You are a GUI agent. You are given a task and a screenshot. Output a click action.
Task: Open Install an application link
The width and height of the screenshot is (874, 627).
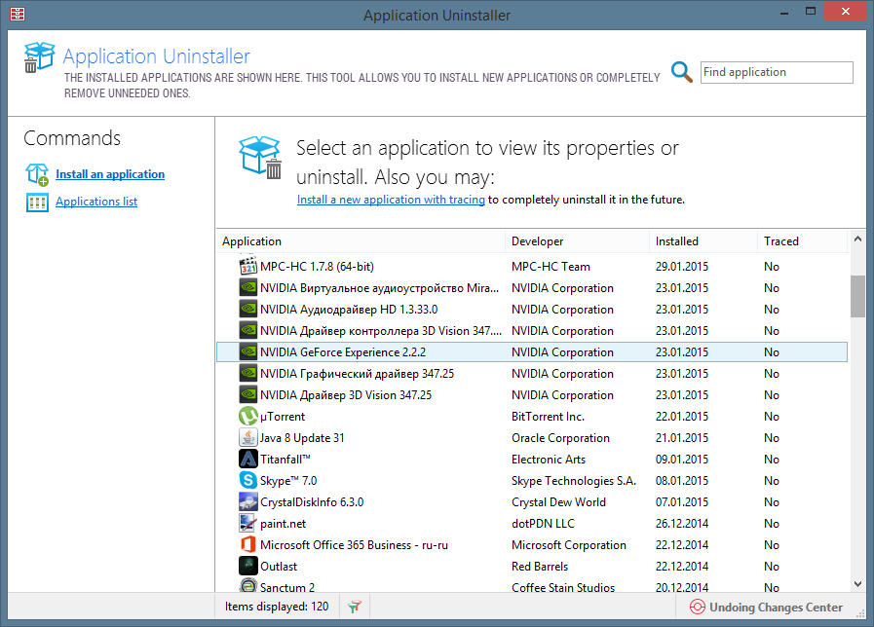click(110, 174)
